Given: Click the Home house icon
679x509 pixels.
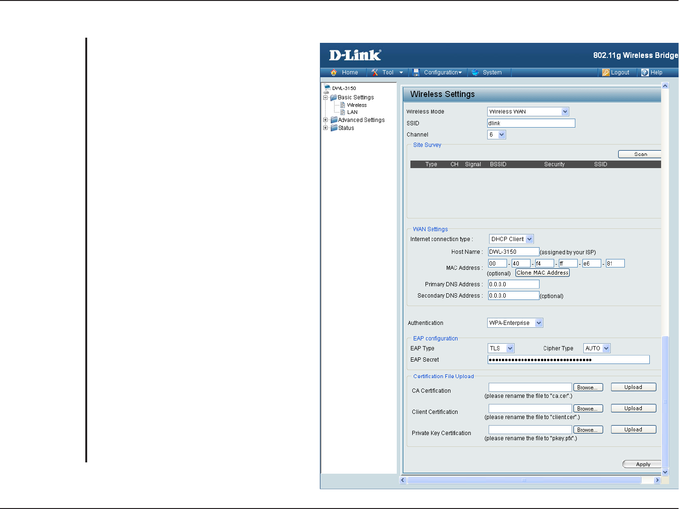Looking at the screenshot, I should [x=334, y=73].
